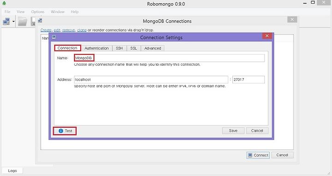Click the connect toolbar icon in Robomongo
The width and height of the screenshot is (332, 176).
[6, 21]
